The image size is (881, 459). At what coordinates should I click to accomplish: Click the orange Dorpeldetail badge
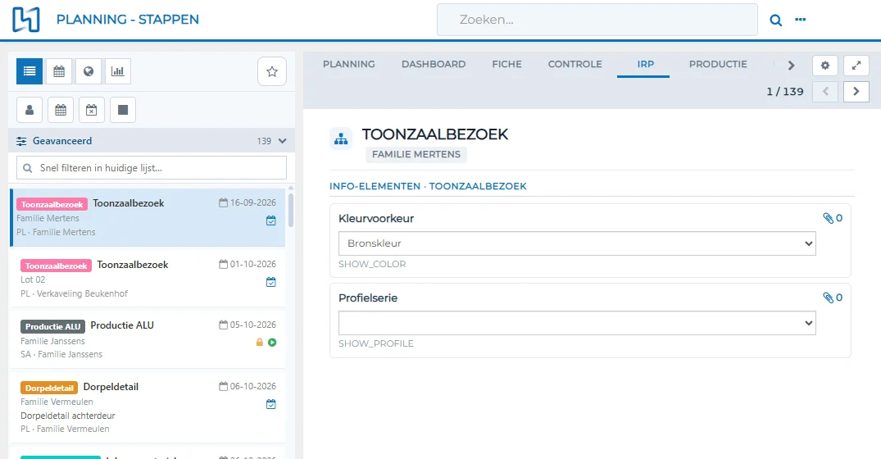click(49, 388)
